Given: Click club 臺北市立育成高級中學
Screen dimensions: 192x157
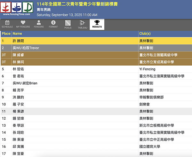Looking at the screenshot, I should (156, 62).
